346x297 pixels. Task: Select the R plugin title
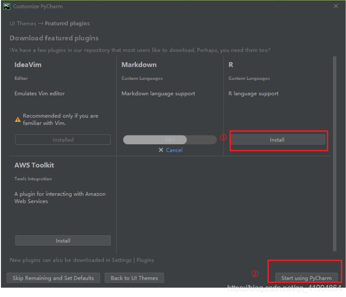pos(231,65)
